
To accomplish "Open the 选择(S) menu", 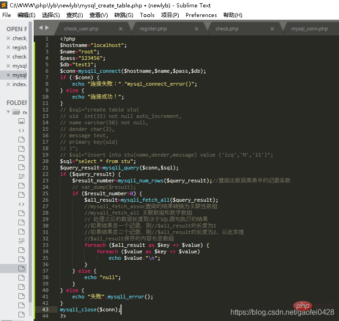I will coord(51,15).
